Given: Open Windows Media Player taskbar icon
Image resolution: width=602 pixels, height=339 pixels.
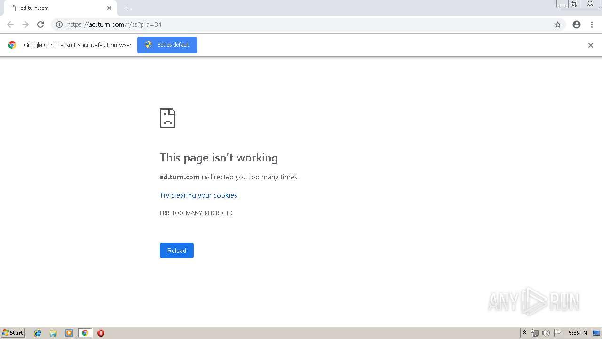Looking at the screenshot, I should [x=69, y=333].
